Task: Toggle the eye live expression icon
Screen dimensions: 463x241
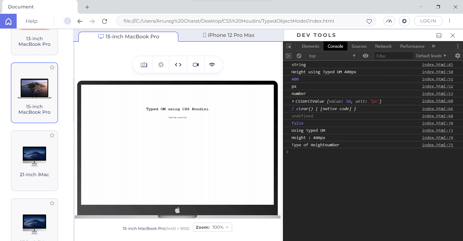Action: 365,56
